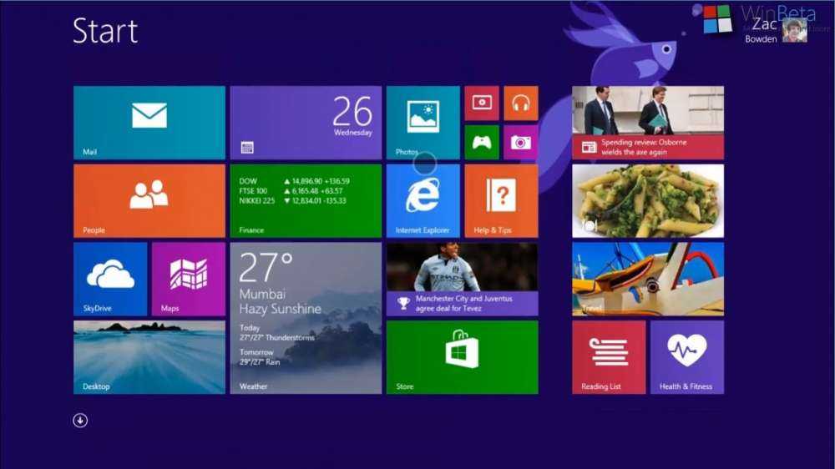Open the Reading List tile

coord(609,356)
